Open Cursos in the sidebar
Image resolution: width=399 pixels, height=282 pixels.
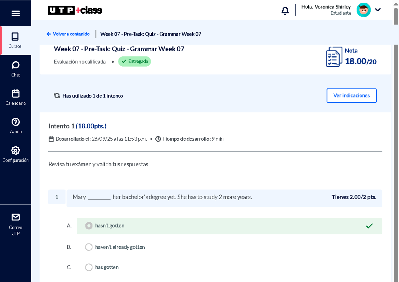click(15, 41)
